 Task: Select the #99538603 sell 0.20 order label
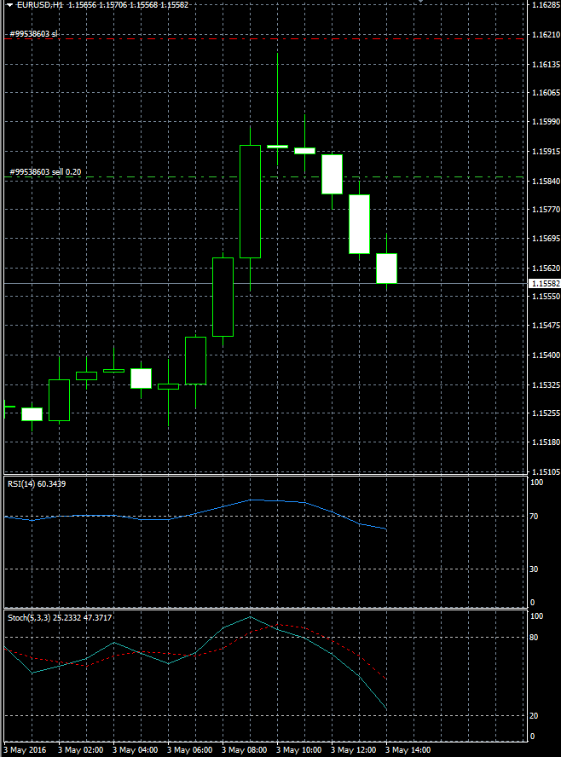[45, 172]
